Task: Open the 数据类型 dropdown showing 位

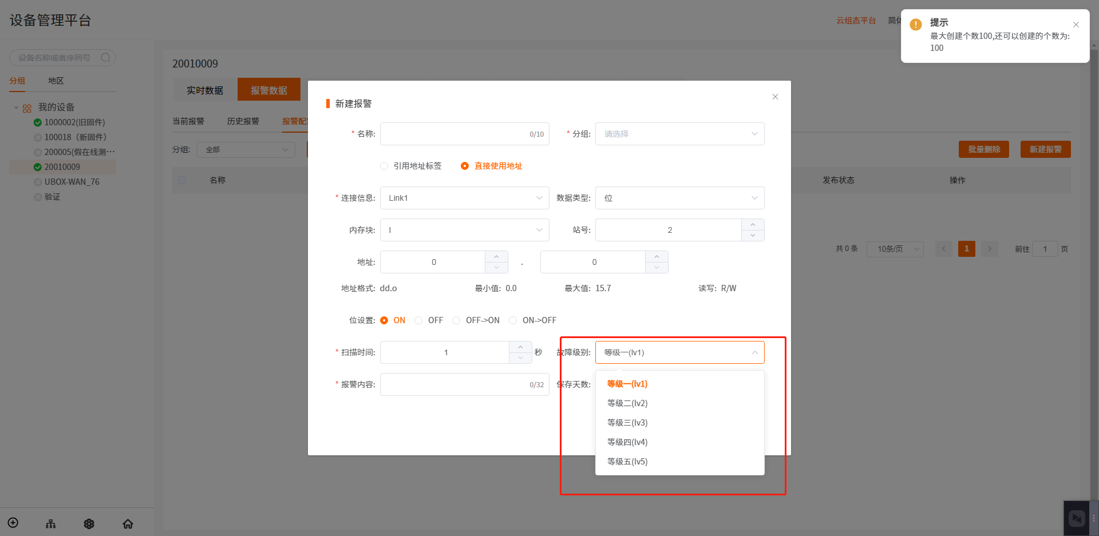Action: click(x=680, y=198)
